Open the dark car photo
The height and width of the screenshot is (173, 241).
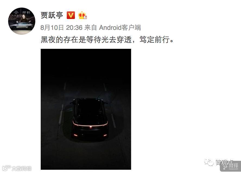86,109
